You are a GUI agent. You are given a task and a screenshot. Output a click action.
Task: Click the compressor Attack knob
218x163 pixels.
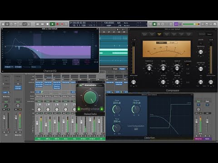point(163,82)
